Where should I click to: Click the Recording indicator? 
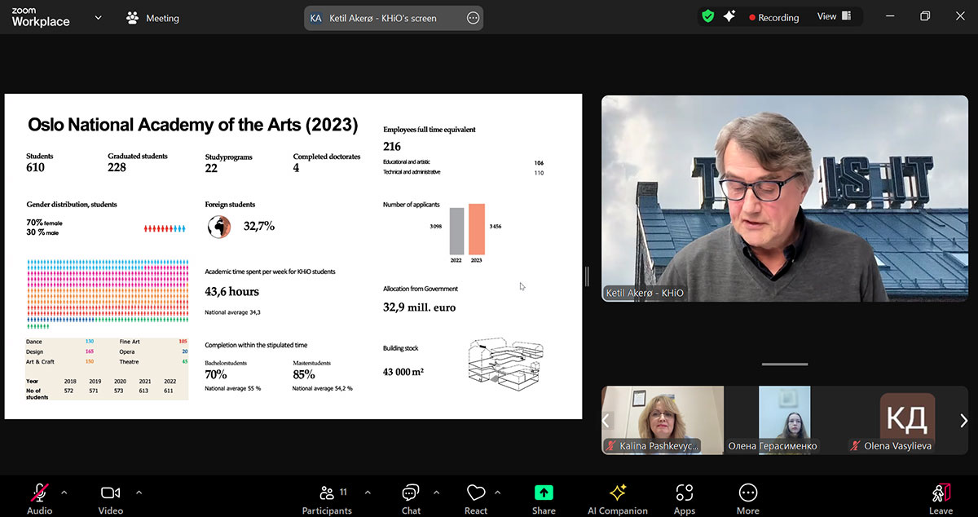(x=774, y=17)
